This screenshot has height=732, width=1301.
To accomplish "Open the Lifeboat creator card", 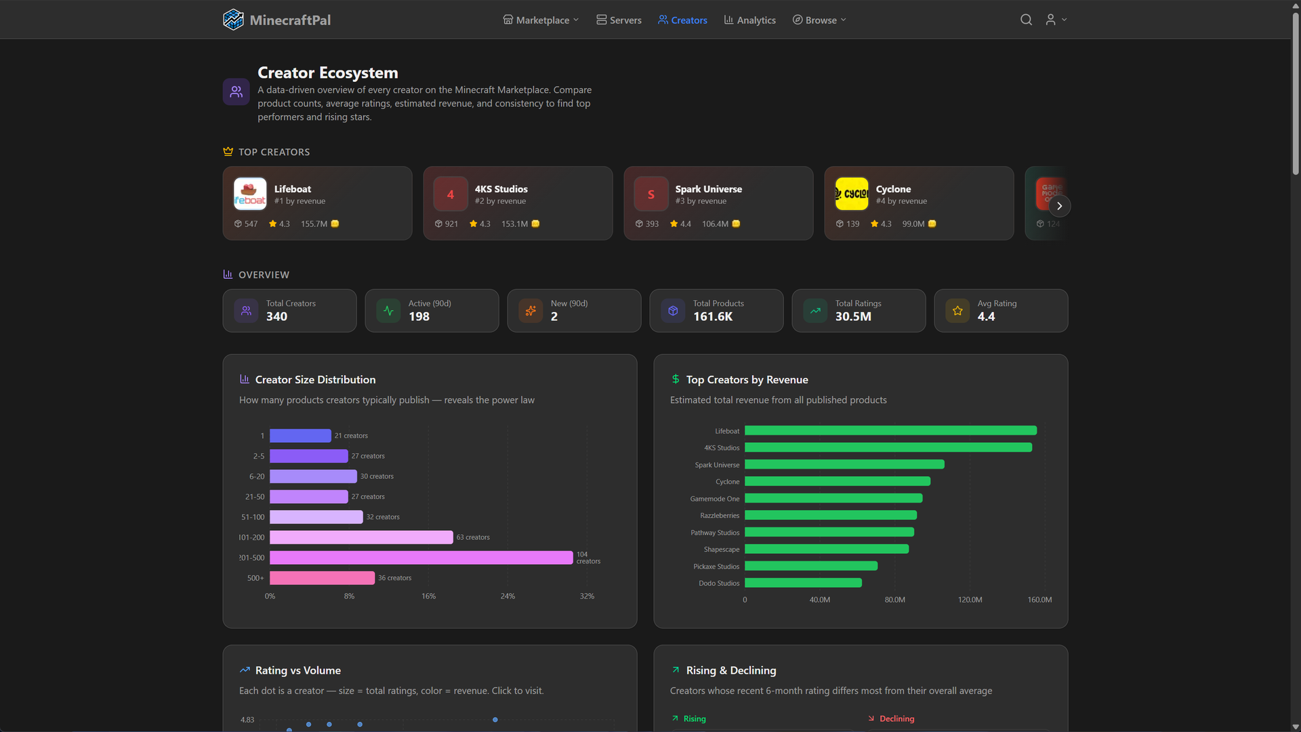I will click(x=317, y=203).
